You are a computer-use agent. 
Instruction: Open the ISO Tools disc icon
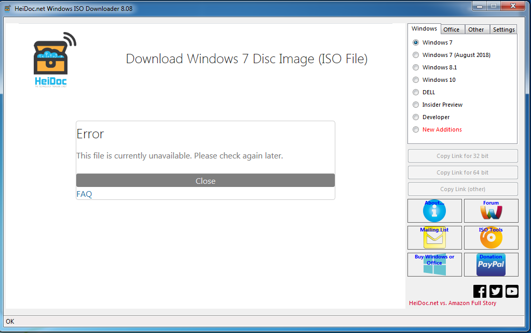tap(491, 238)
